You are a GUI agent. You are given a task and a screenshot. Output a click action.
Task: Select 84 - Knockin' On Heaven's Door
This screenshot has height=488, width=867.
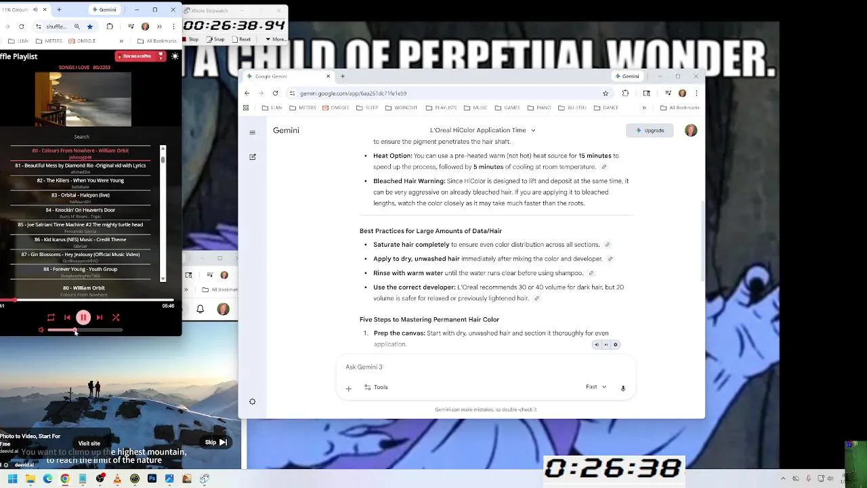[81, 212]
